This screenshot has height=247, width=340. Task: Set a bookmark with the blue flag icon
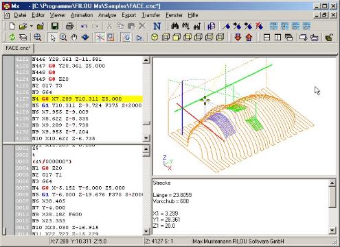pyautogui.click(x=226, y=26)
